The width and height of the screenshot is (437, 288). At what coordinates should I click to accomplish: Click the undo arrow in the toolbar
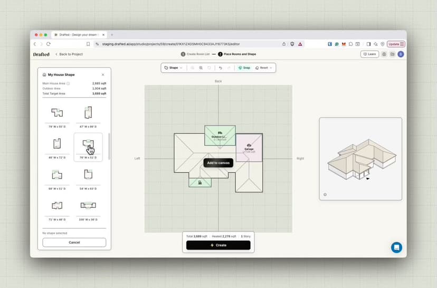221,68
